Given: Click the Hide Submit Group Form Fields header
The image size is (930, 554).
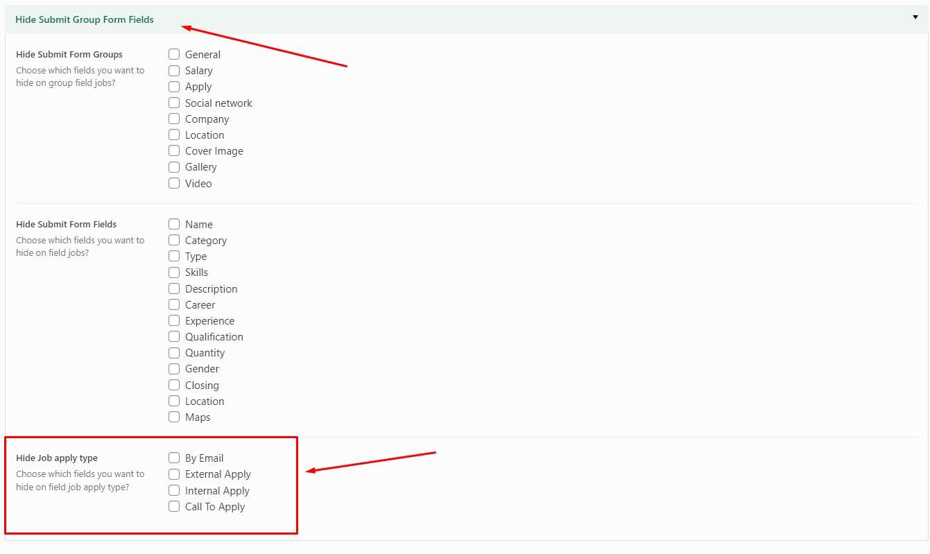Looking at the screenshot, I should pyautogui.click(x=85, y=19).
